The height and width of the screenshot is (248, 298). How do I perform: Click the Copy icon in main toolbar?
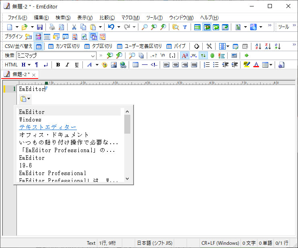click(x=83, y=27)
